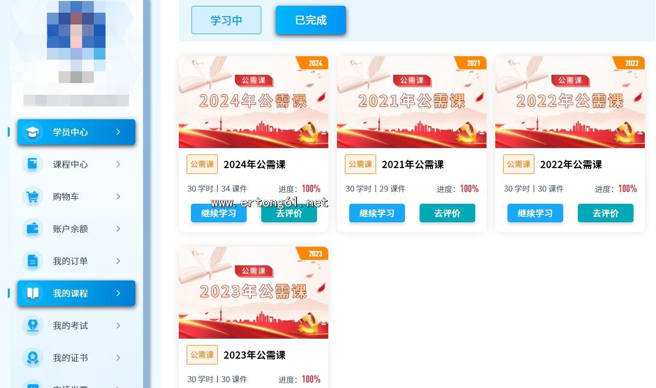The image size is (656, 388).
Task: Click the graduation cap icon for 学员中心
Action: click(x=33, y=132)
